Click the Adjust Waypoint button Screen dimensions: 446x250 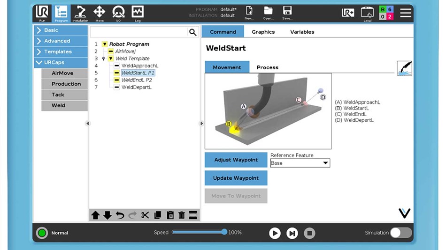236,160
